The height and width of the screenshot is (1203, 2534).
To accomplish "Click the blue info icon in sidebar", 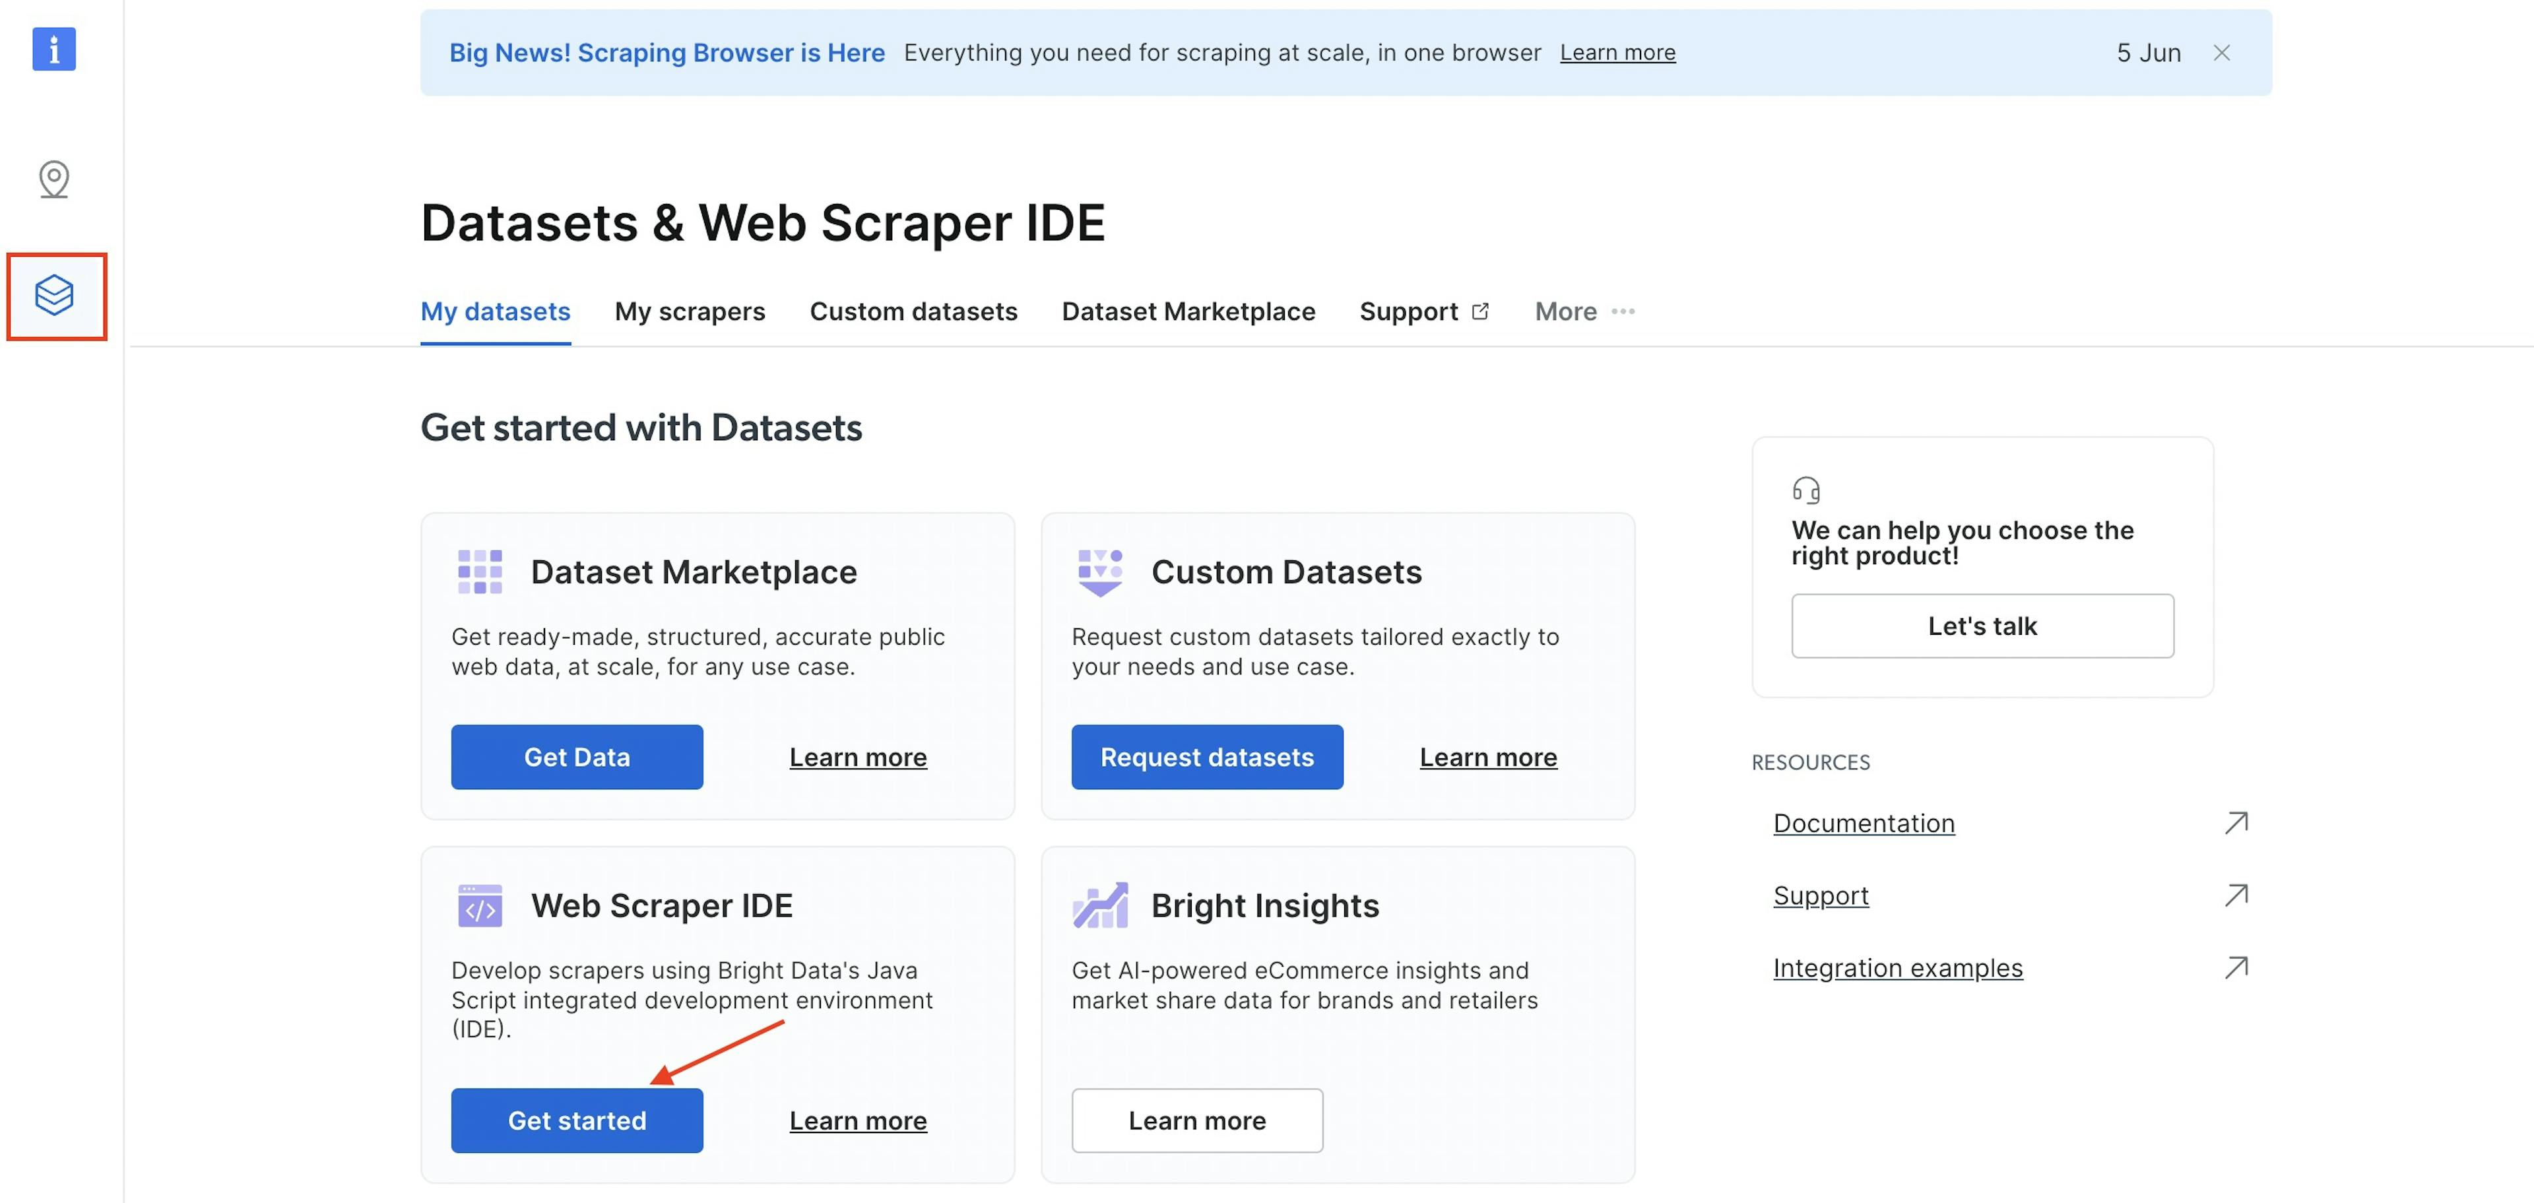I will click(54, 49).
